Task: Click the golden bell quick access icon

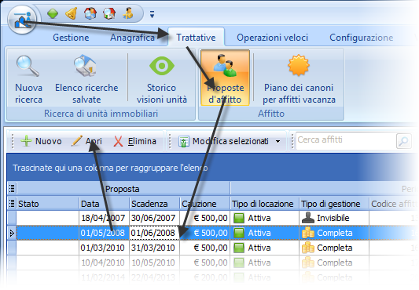Action: (72, 13)
